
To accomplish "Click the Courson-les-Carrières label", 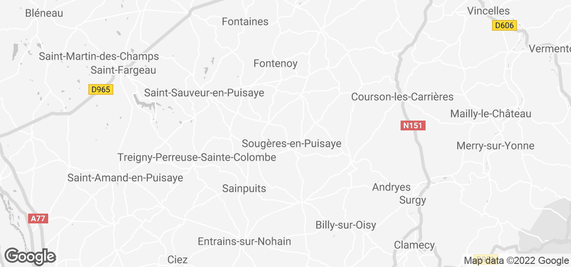I will (402, 97).
